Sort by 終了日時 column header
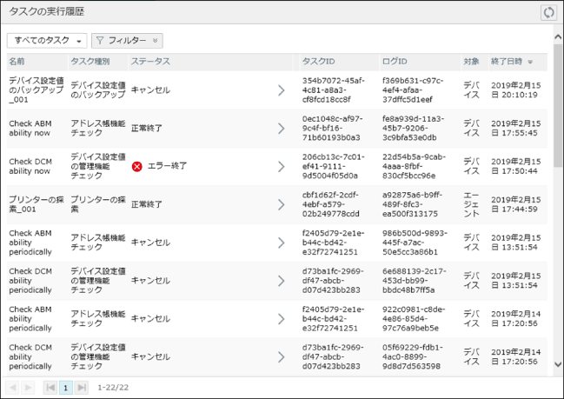Image resolution: width=564 pixels, height=399 pixels. (512, 63)
